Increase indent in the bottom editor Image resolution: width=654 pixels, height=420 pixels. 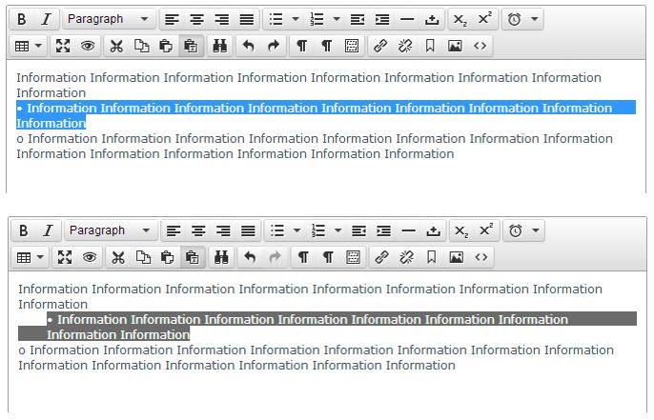tap(383, 230)
